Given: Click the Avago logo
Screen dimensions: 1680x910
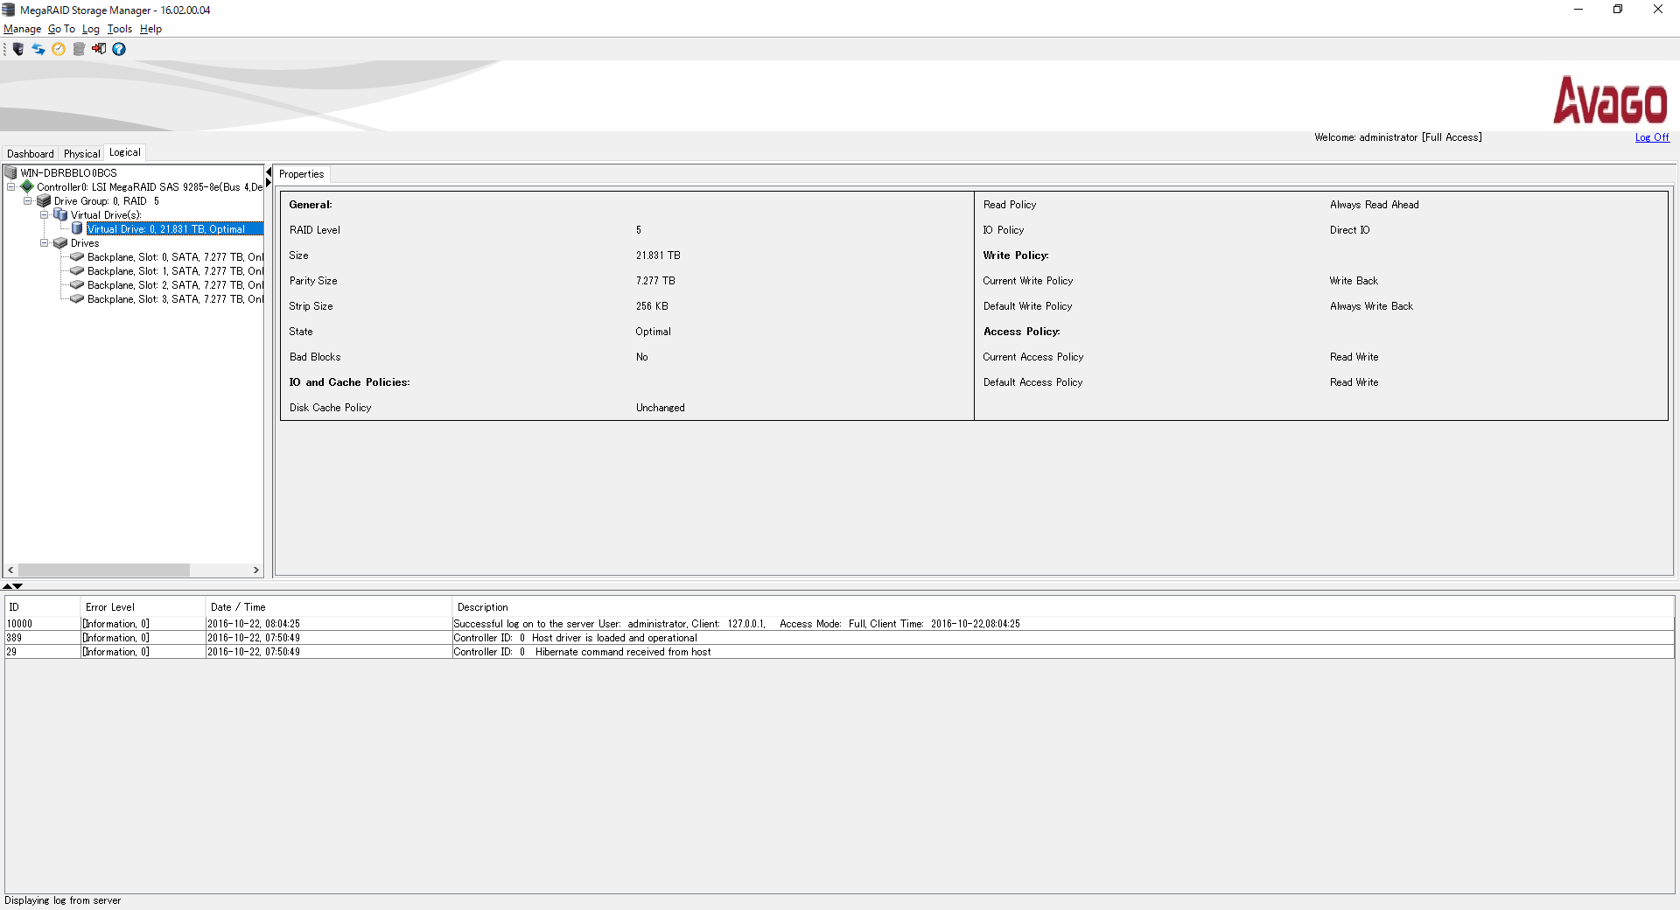Looking at the screenshot, I should (1610, 100).
